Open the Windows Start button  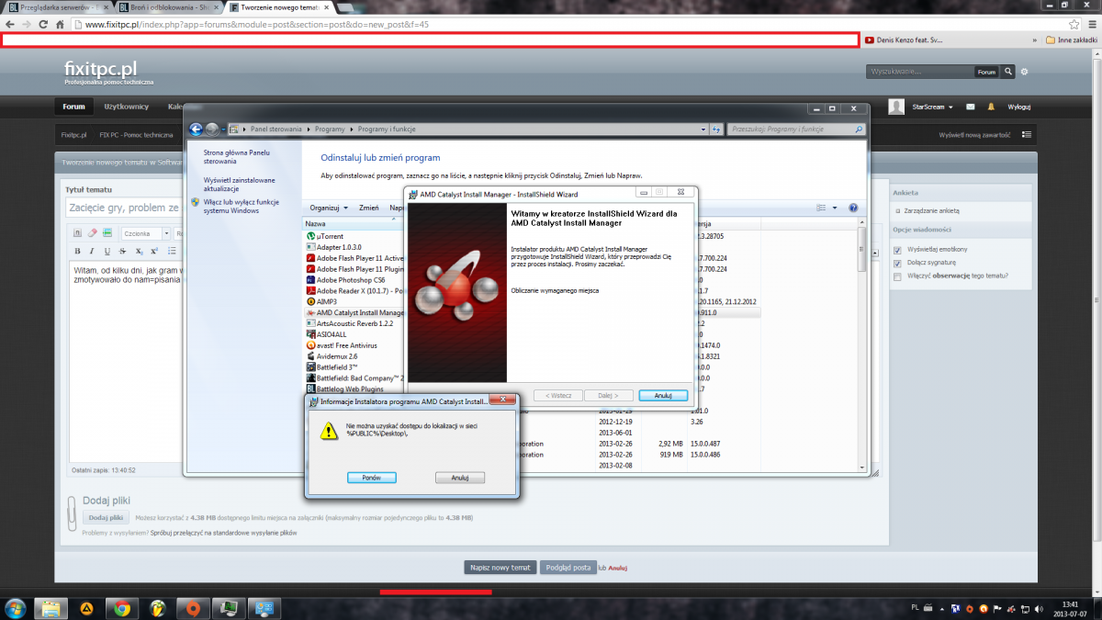click(16, 607)
